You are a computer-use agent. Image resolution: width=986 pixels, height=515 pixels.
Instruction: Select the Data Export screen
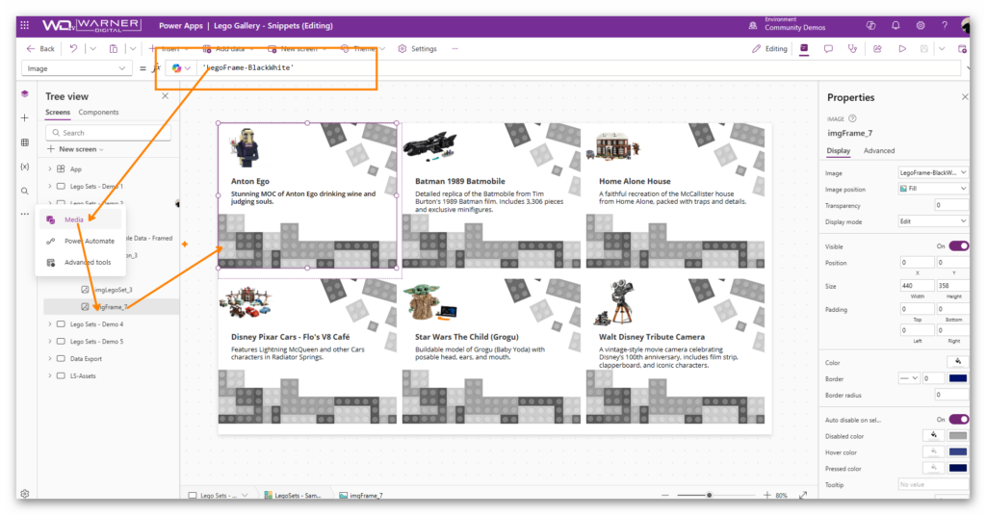click(86, 358)
